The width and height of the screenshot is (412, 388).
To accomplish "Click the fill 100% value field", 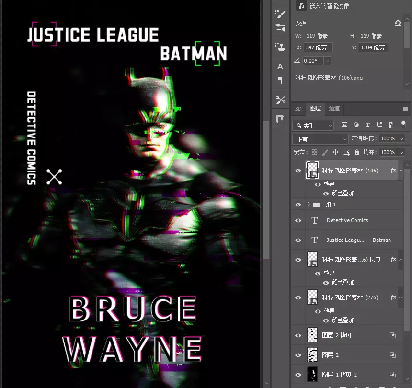I will [x=389, y=152].
